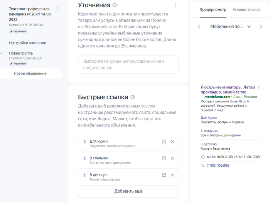The height and width of the screenshot is (203, 270).
Task: Go to next preview format arrow
Action: pos(261,27)
